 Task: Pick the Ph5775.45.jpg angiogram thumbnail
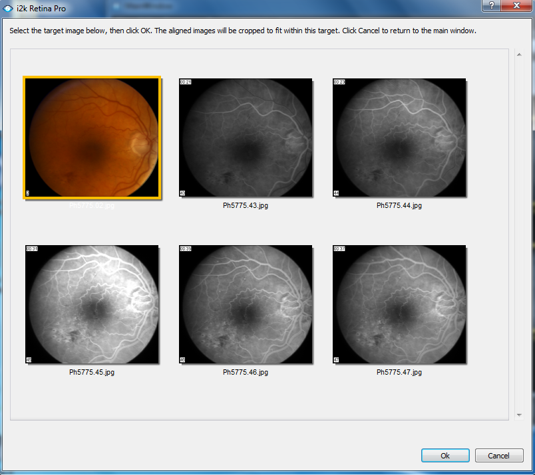(x=92, y=304)
